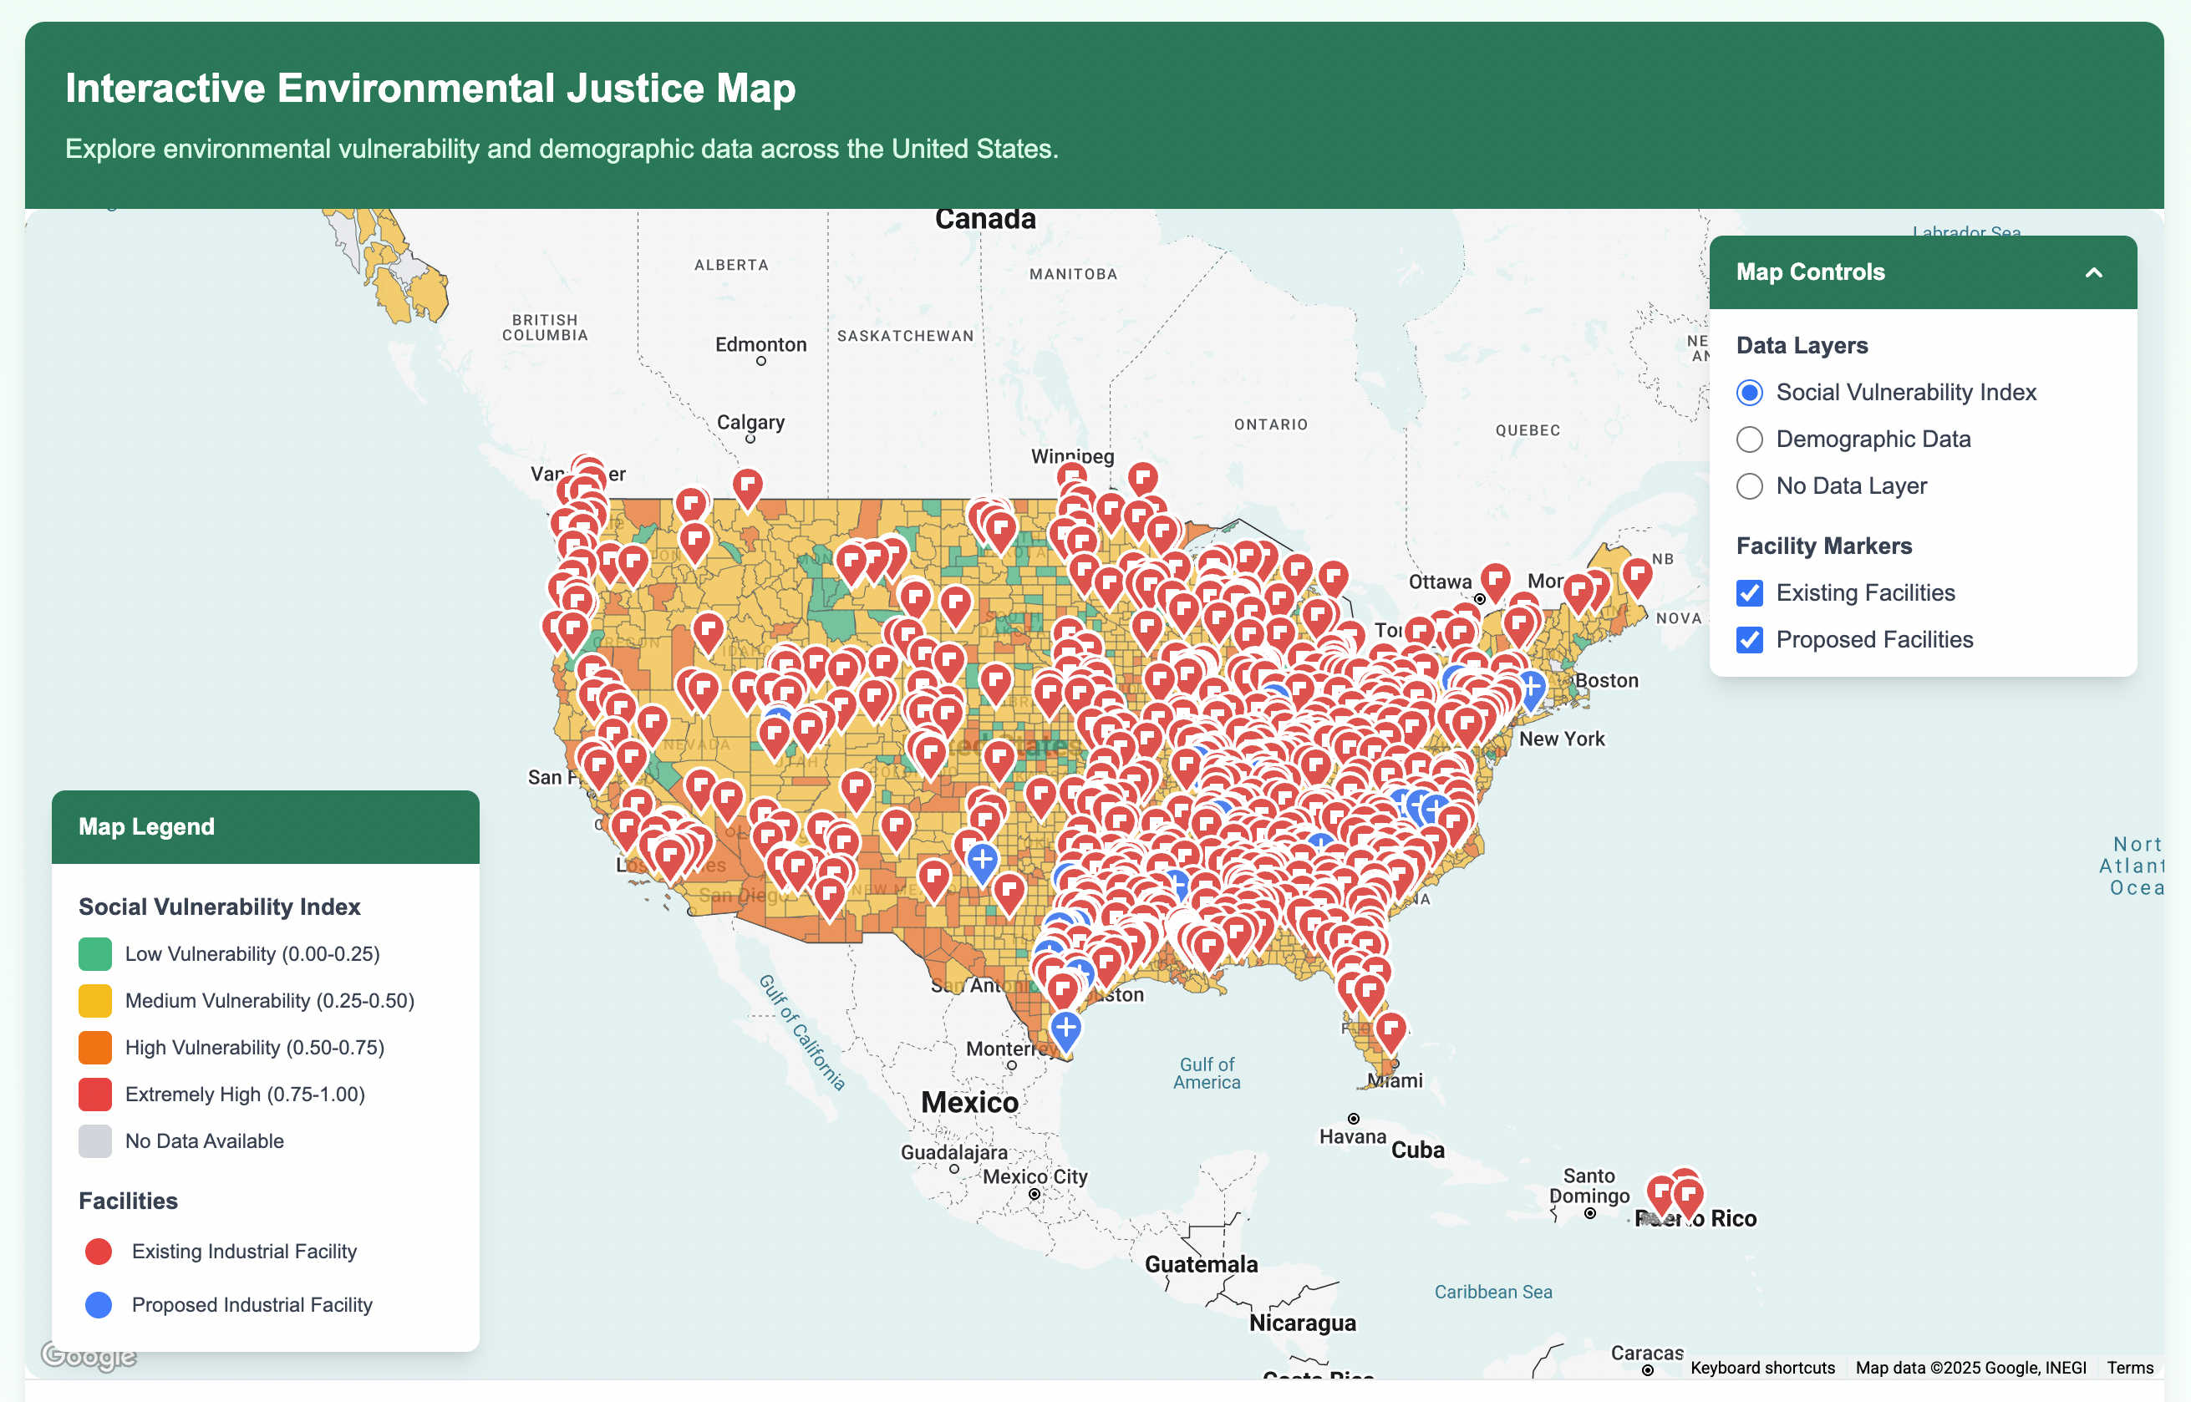Click the blue proposed facility marker near Monterrey
This screenshot has height=1402, width=2191.
point(1065,1027)
